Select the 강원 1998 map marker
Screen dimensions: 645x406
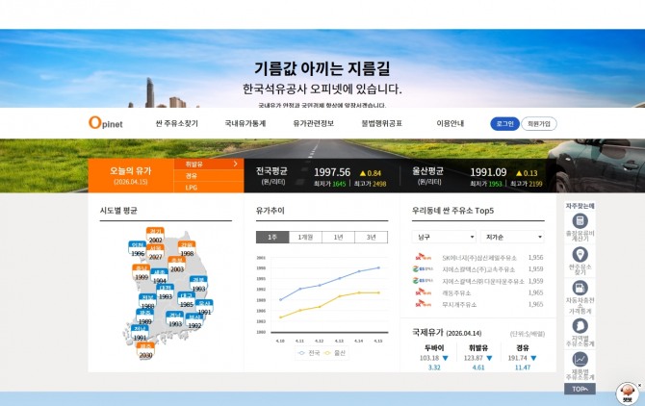point(187,249)
